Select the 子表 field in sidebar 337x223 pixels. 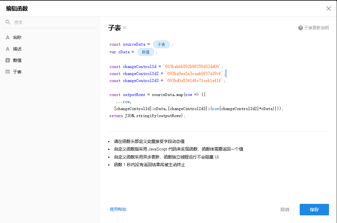pos(17,72)
